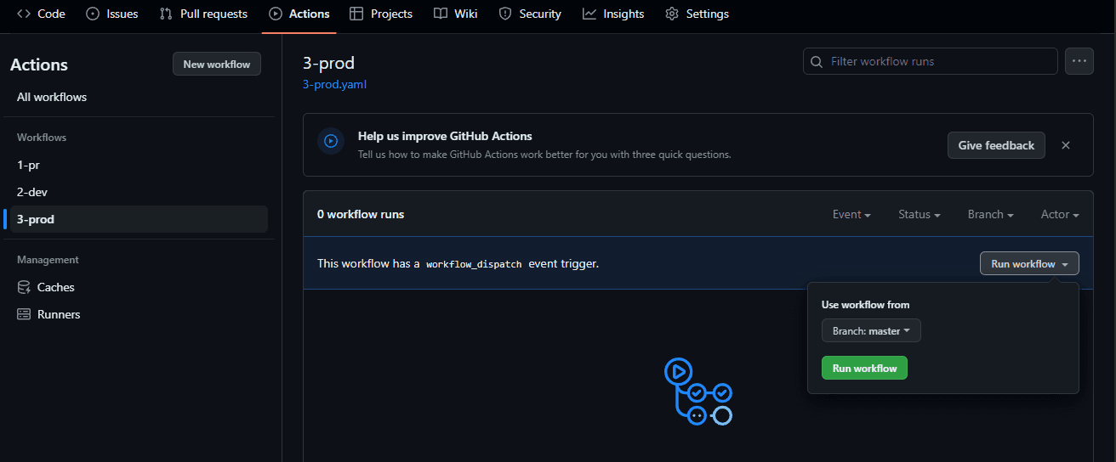
Task: Click the Wiki book icon
Action: 440,14
